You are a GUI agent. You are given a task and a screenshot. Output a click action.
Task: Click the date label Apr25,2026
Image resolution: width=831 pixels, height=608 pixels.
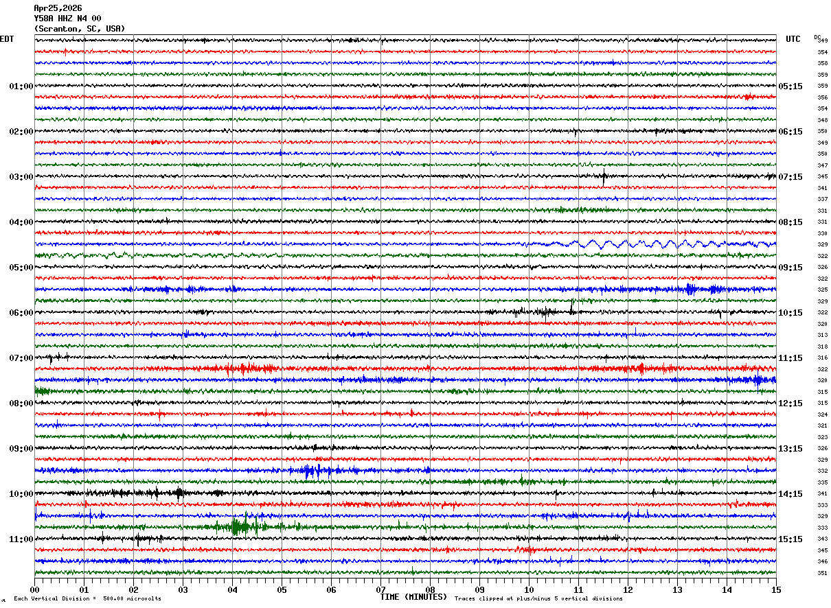point(58,8)
